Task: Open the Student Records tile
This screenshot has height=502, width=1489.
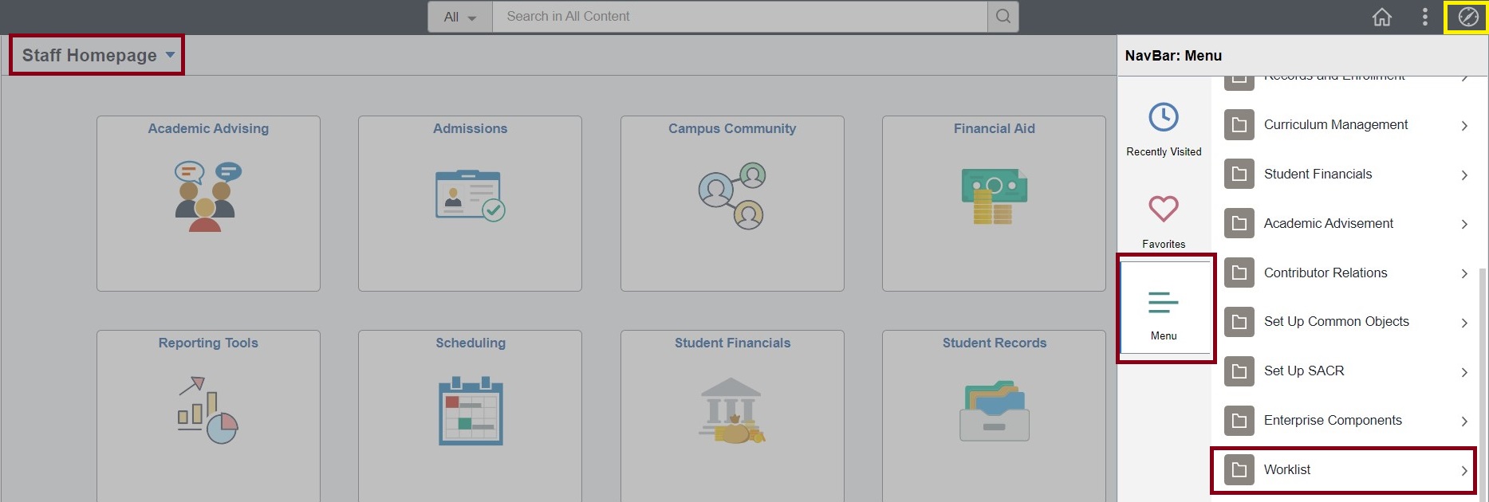Action: click(994, 411)
